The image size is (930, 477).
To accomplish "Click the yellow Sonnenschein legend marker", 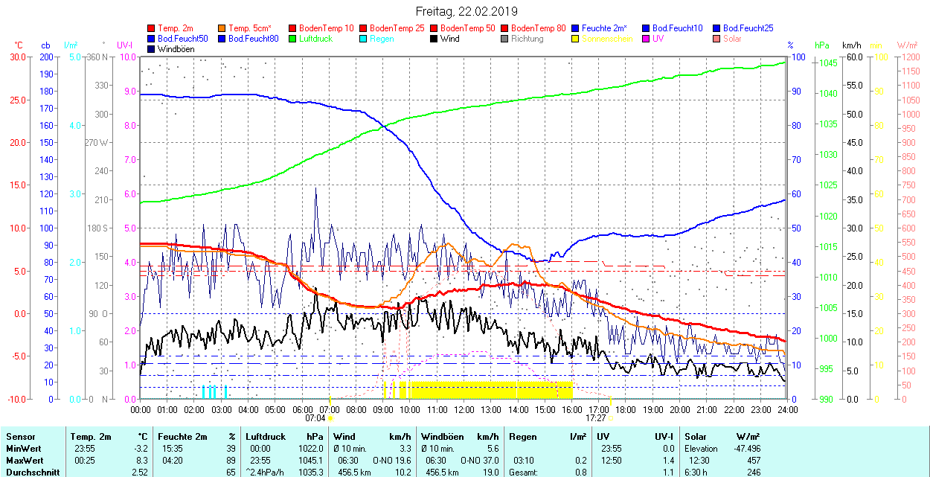I will [x=576, y=39].
